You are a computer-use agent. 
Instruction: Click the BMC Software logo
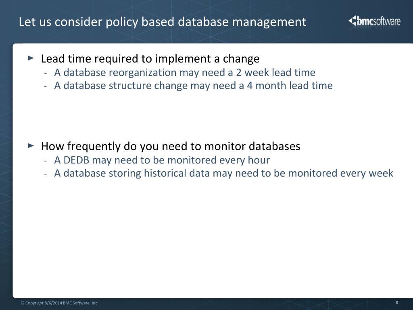tap(374, 21)
